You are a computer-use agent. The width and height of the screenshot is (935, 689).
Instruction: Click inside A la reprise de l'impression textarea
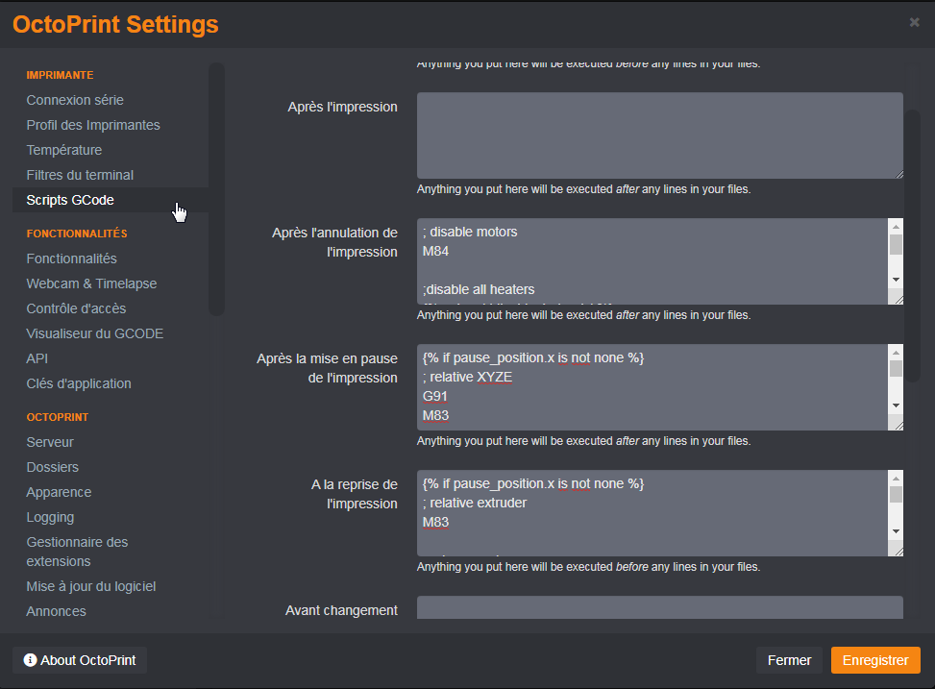[652, 513]
